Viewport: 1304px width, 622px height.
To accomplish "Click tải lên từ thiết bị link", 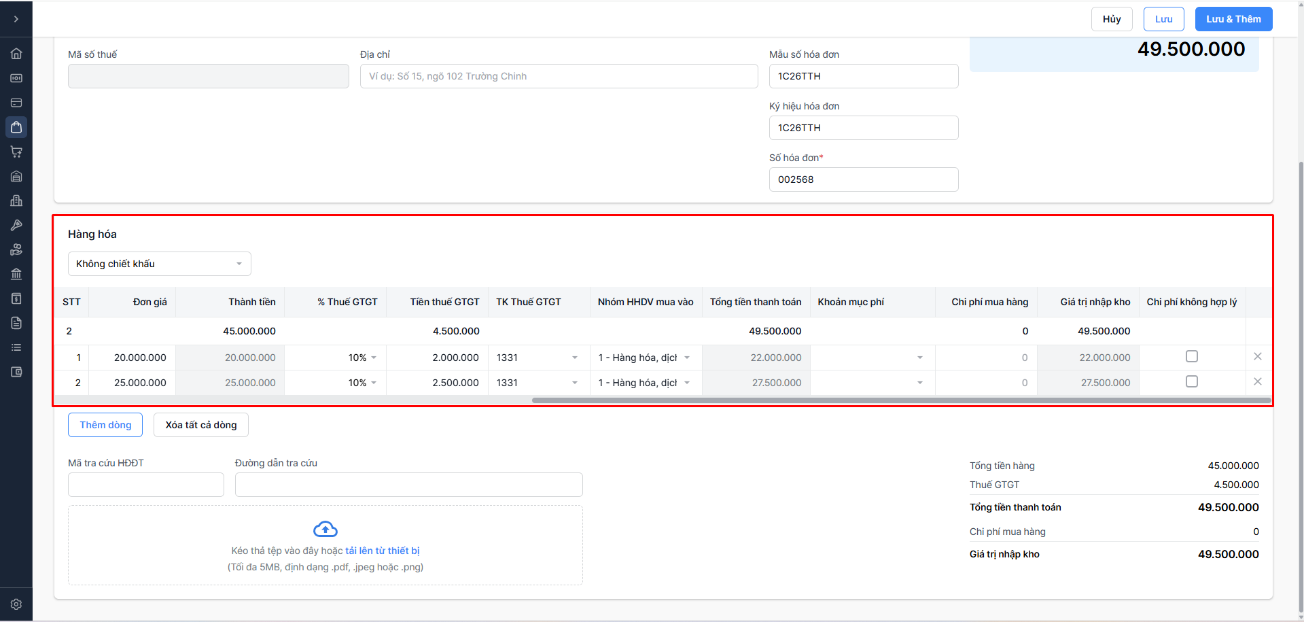I will 382,551.
